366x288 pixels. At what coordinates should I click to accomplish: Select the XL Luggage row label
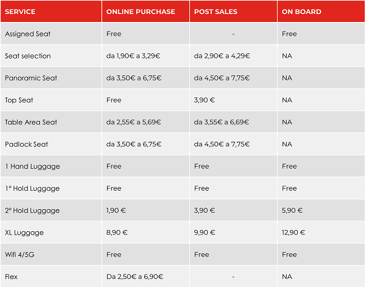pyautogui.click(x=24, y=233)
